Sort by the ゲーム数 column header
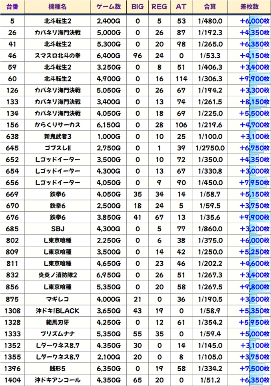Image resolution: width=271 pixels, height=386 pixels. (x=109, y=7)
